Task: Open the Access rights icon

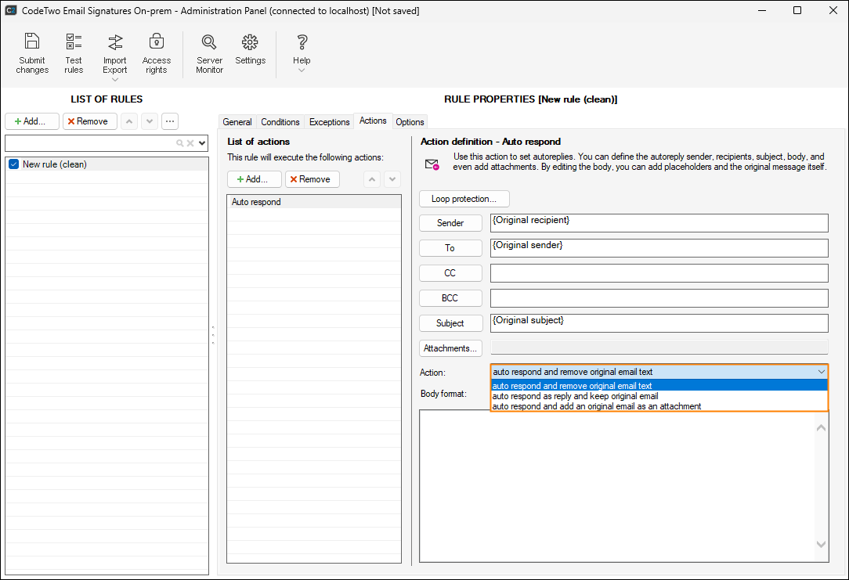Action: pos(157,53)
